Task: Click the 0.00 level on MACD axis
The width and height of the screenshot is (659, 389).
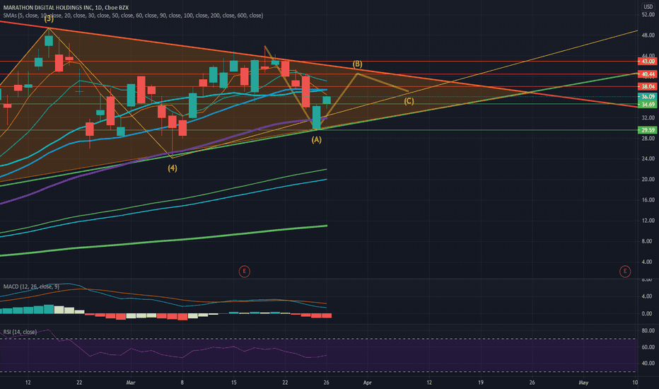Action: tap(647, 314)
